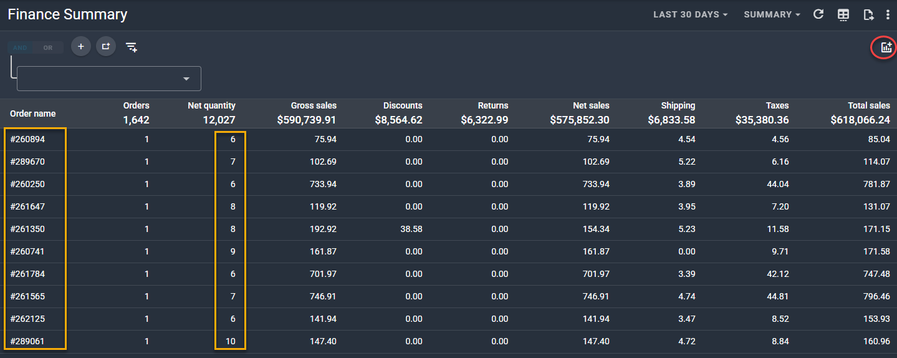This screenshot has width=897, height=358.
Task: Switch filter logic to OR
Action: [x=48, y=47]
